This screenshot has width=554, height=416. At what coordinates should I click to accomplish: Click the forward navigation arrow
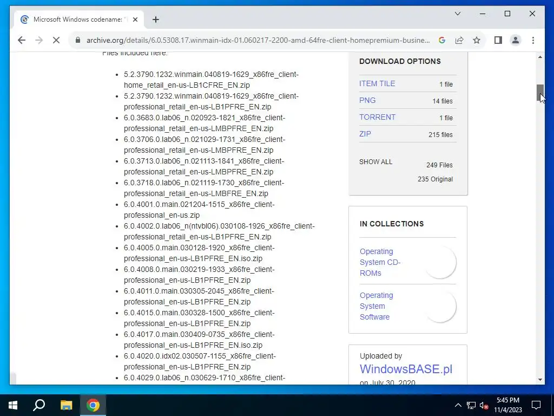coord(39,40)
